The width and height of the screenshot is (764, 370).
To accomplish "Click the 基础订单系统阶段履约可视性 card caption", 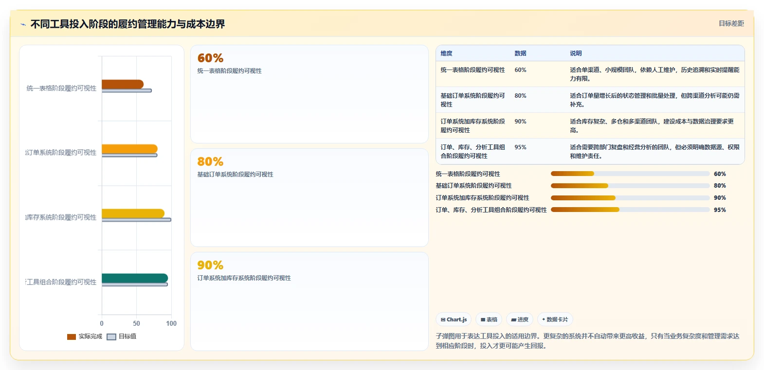I will [x=236, y=175].
